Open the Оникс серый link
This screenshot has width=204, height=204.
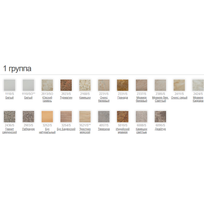coord(179,98)
